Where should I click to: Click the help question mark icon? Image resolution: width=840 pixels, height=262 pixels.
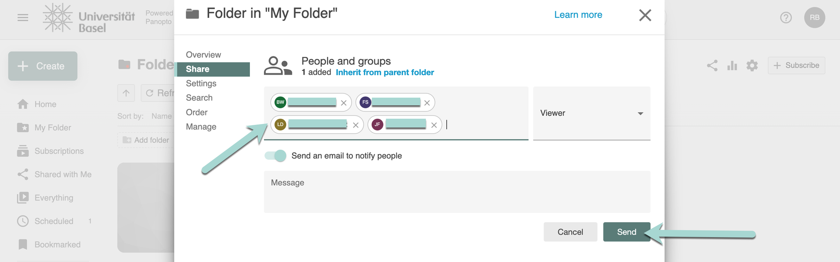tap(786, 17)
